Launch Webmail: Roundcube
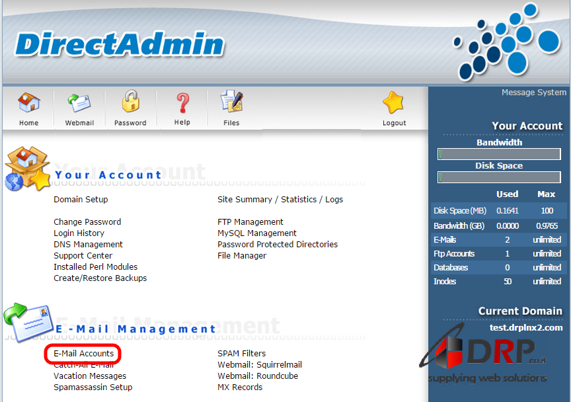Viewport: 571px width, 402px height. [x=258, y=376]
